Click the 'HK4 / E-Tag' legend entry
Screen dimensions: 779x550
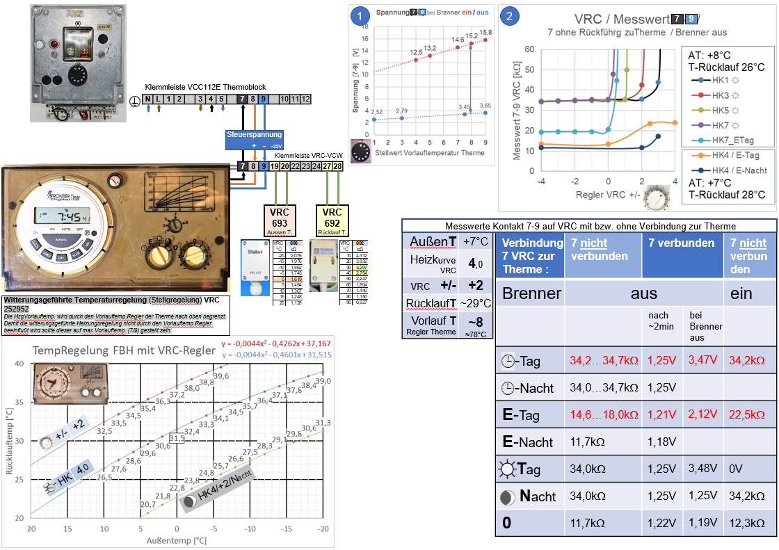click(x=725, y=155)
